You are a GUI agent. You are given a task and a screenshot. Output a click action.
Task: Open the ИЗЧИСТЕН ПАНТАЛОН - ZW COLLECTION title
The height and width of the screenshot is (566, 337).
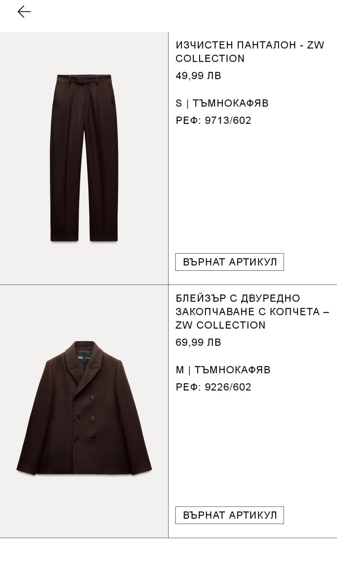250,52
